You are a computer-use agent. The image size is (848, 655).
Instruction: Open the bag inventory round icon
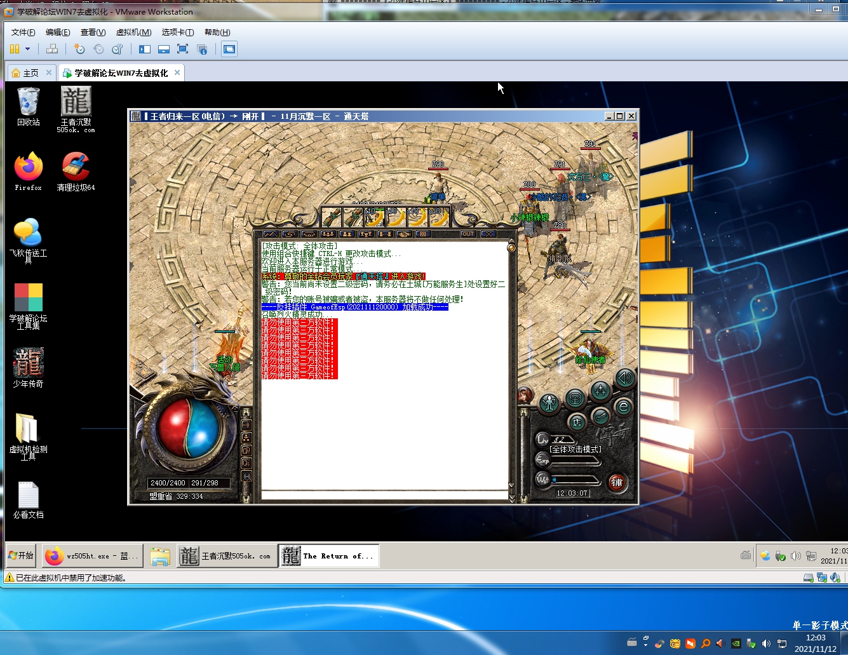coord(575,398)
